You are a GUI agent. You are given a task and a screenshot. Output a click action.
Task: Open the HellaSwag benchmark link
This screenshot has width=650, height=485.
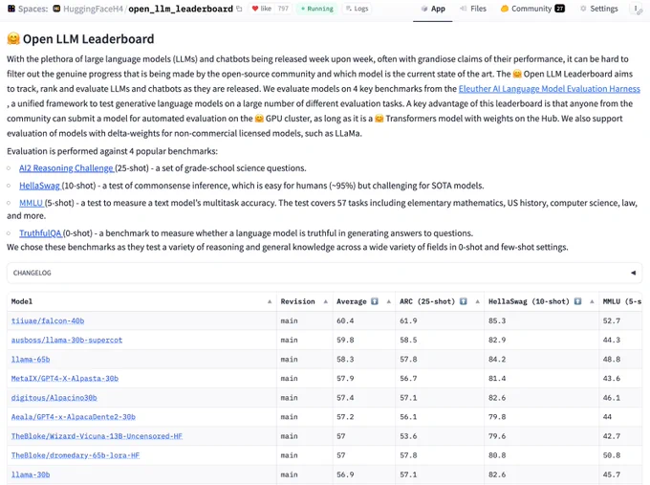(40, 186)
